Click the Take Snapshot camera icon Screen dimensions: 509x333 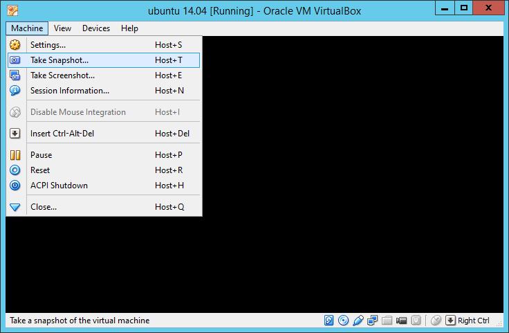(15, 60)
